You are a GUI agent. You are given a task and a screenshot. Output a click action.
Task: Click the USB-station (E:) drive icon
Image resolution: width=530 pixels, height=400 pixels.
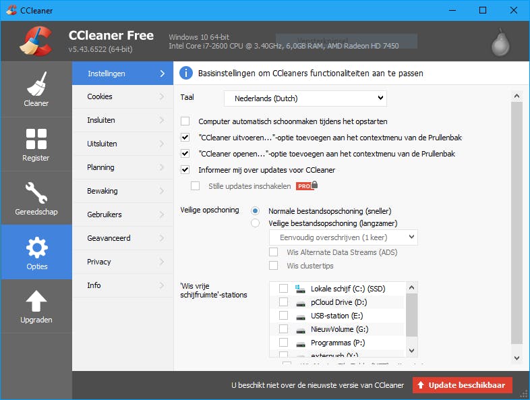(x=301, y=317)
